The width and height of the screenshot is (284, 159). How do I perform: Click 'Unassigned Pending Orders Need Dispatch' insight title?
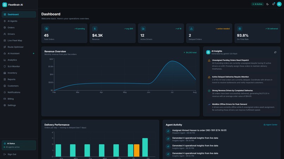[x=230, y=60]
